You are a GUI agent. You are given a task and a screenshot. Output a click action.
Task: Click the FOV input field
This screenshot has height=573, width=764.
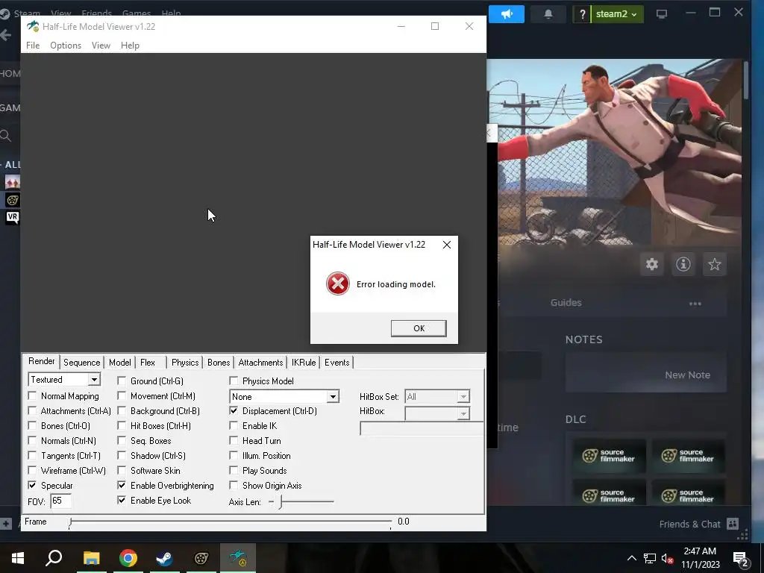(x=61, y=501)
